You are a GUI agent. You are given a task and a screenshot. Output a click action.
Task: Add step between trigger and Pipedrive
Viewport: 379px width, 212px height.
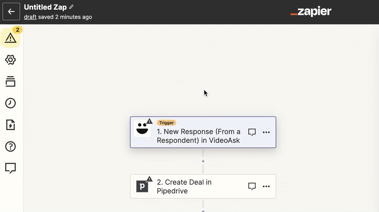203,161
